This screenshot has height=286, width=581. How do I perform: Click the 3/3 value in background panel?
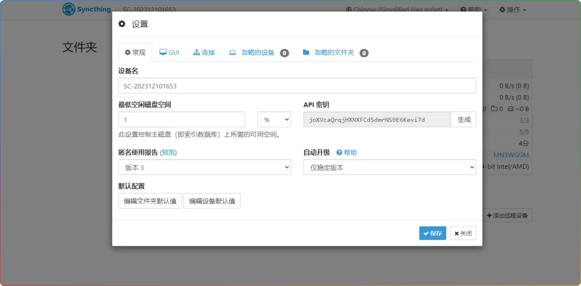[524, 120]
